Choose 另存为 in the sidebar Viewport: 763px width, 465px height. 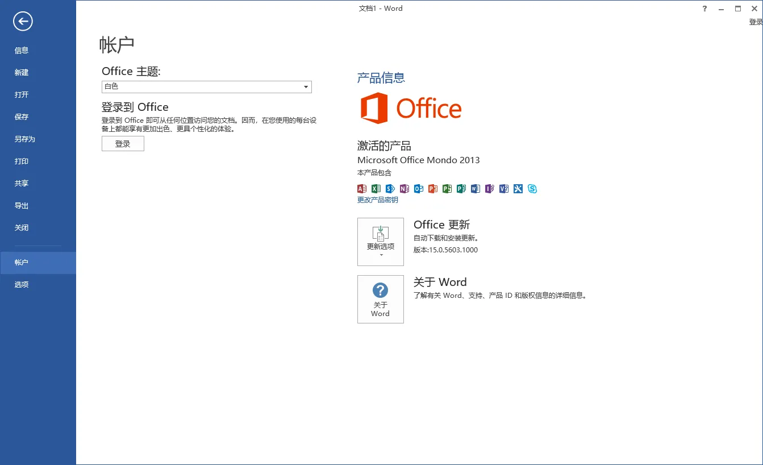(38, 139)
